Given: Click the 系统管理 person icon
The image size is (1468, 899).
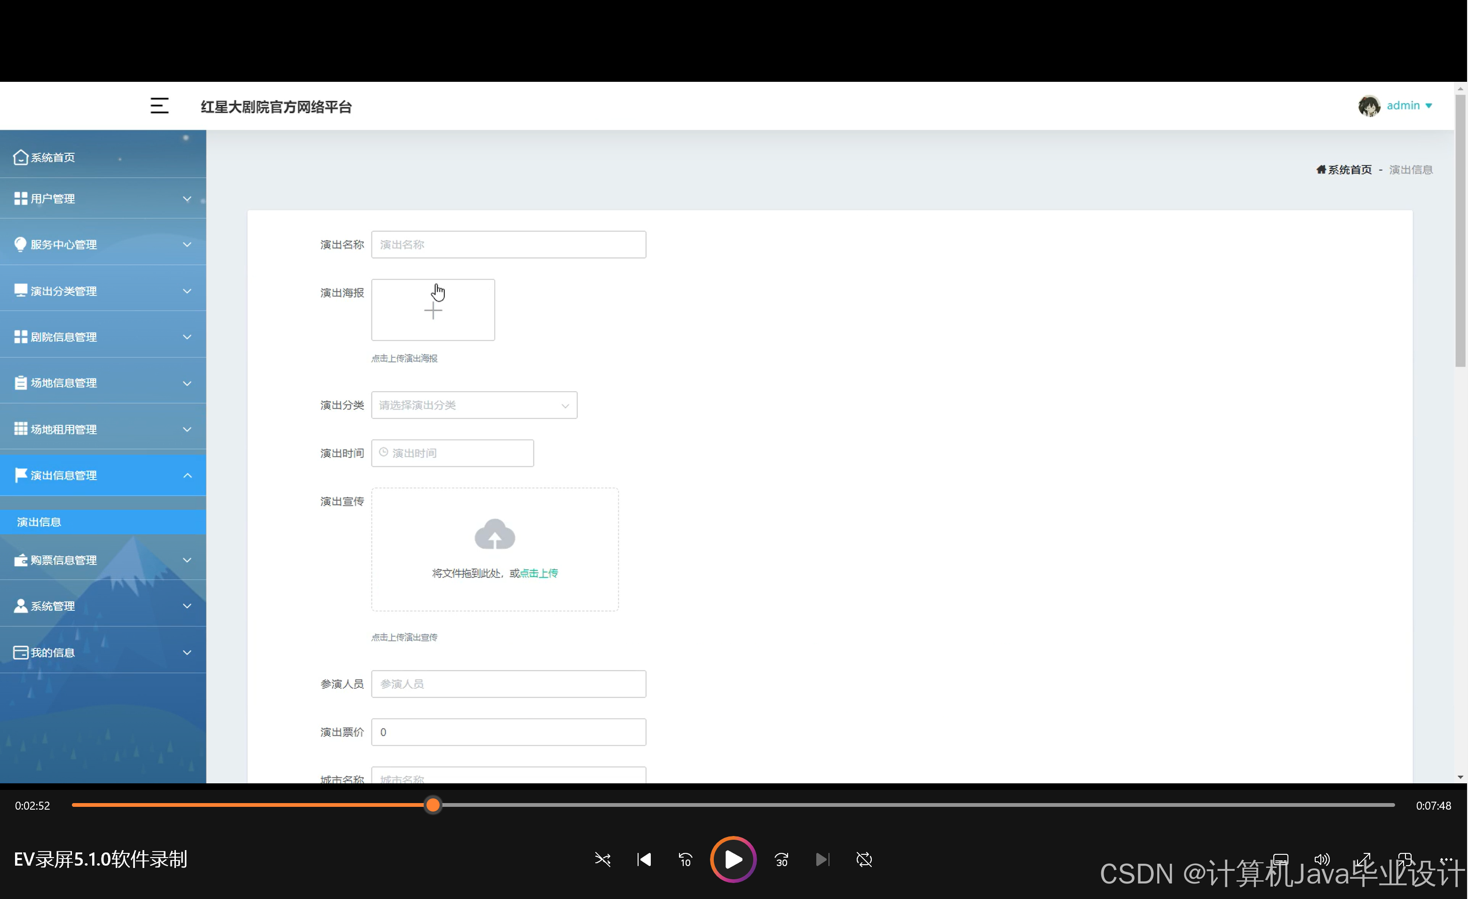Looking at the screenshot, I should (x=20, y=606).
